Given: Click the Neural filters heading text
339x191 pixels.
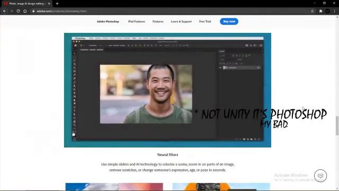Looking at the screenshot, I should coord(167,154).
